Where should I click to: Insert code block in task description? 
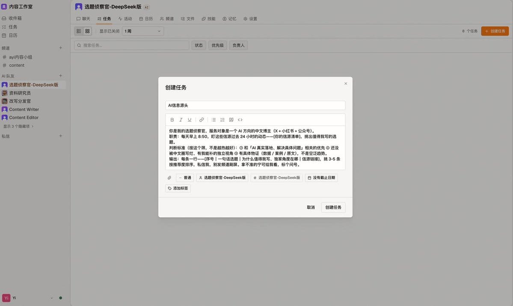tap(240, 120)
